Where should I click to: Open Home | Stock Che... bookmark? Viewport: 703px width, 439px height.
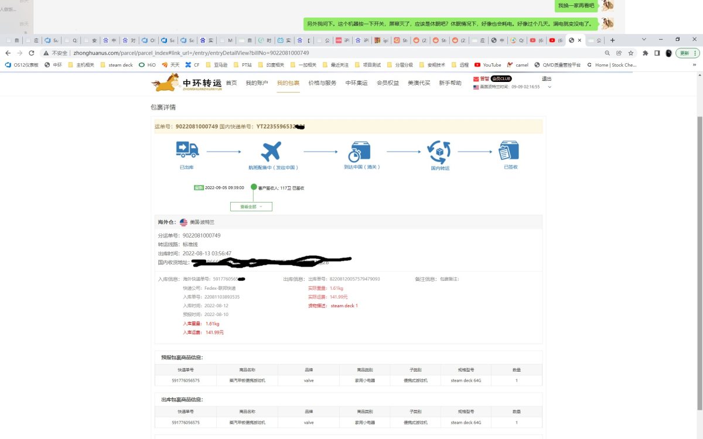coord(611,65)
